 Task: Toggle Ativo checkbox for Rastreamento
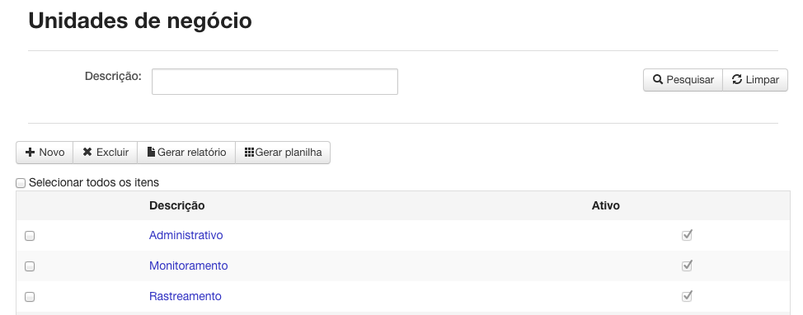[687, 296]
